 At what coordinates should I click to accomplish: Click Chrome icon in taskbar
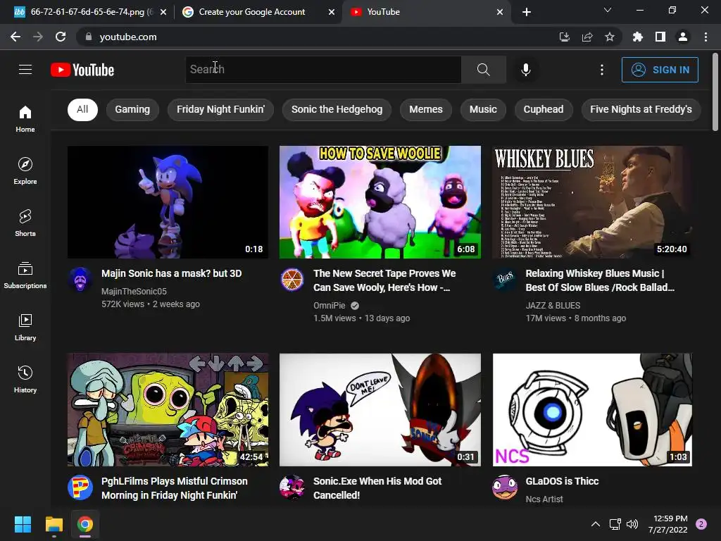click(x=85, y=524)
